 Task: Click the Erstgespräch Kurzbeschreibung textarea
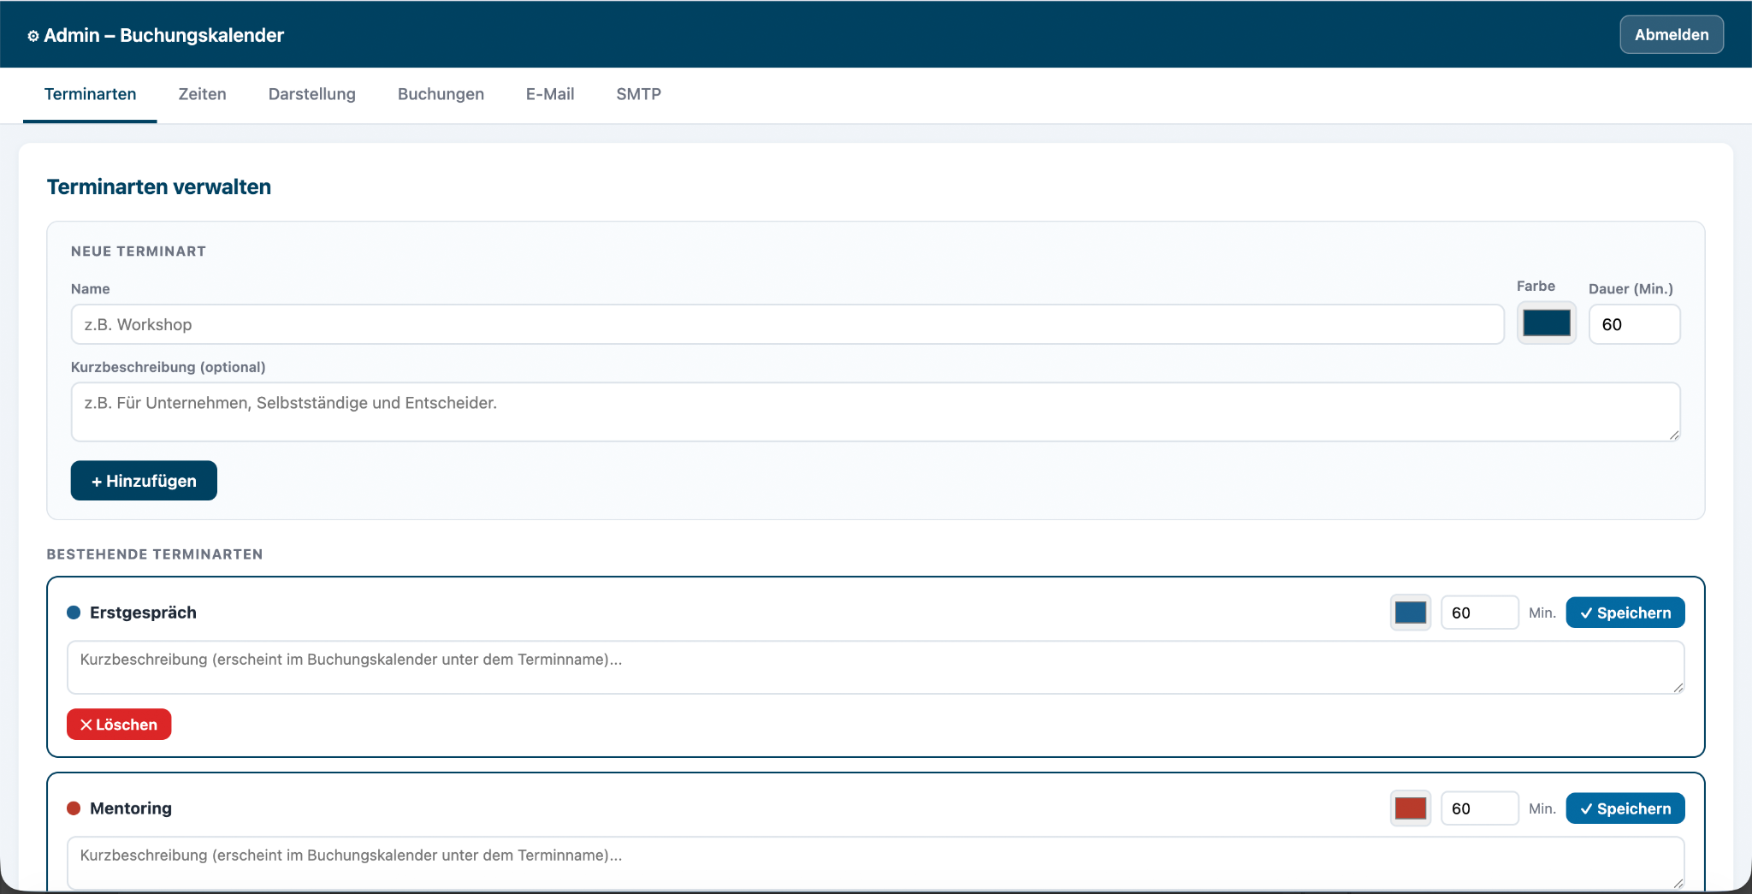tap(875, 667)
